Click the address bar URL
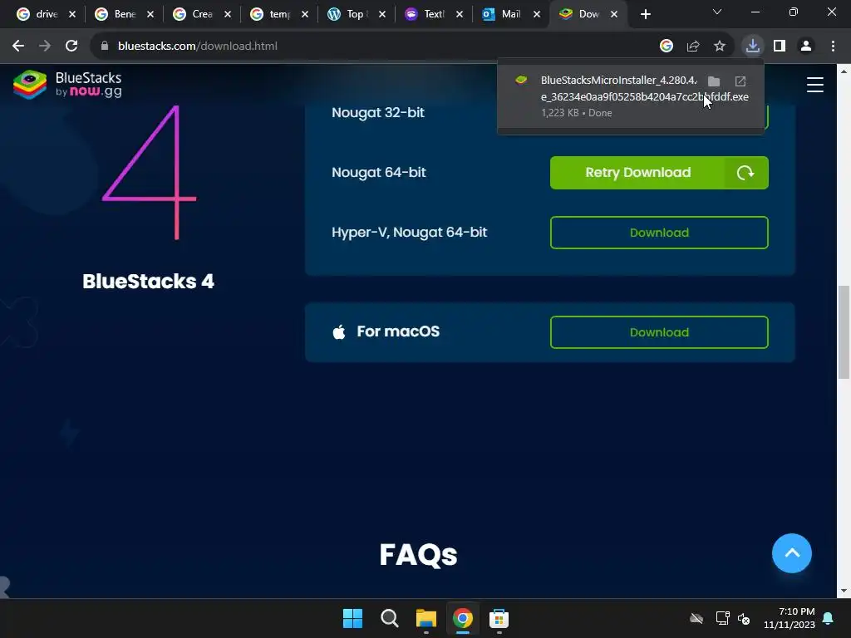Image resolution: width=851 pixels, height=638 pixels. (198, 47)
